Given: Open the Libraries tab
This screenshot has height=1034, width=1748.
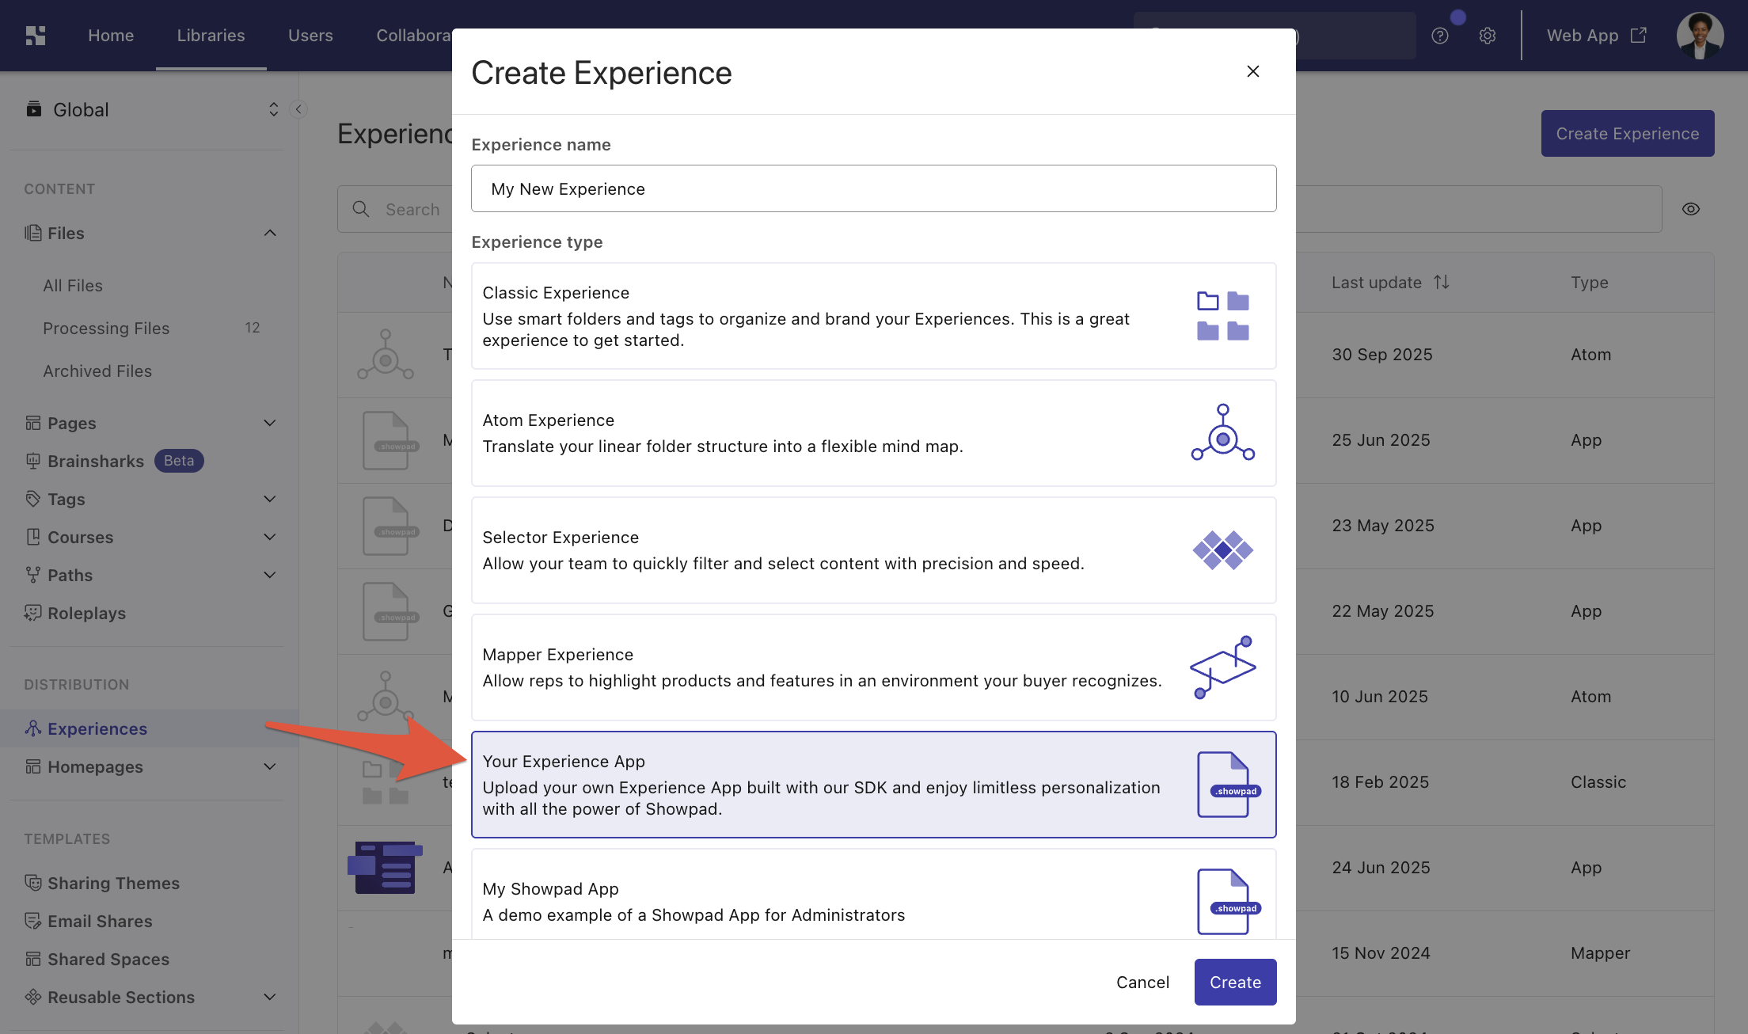Looking at the screenshot, I should (211, 36).
